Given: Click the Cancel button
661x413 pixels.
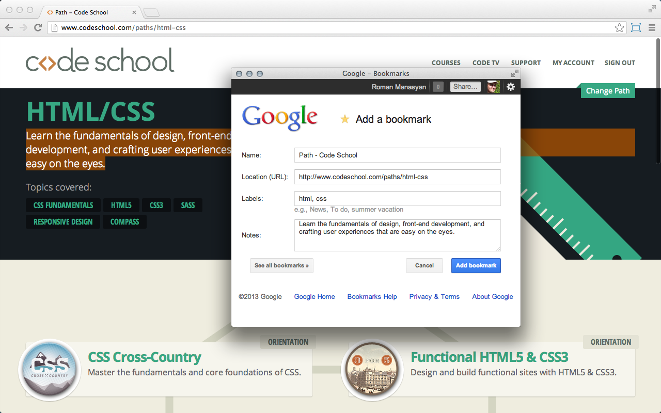Looking at the screenshot, I should 424,265.
